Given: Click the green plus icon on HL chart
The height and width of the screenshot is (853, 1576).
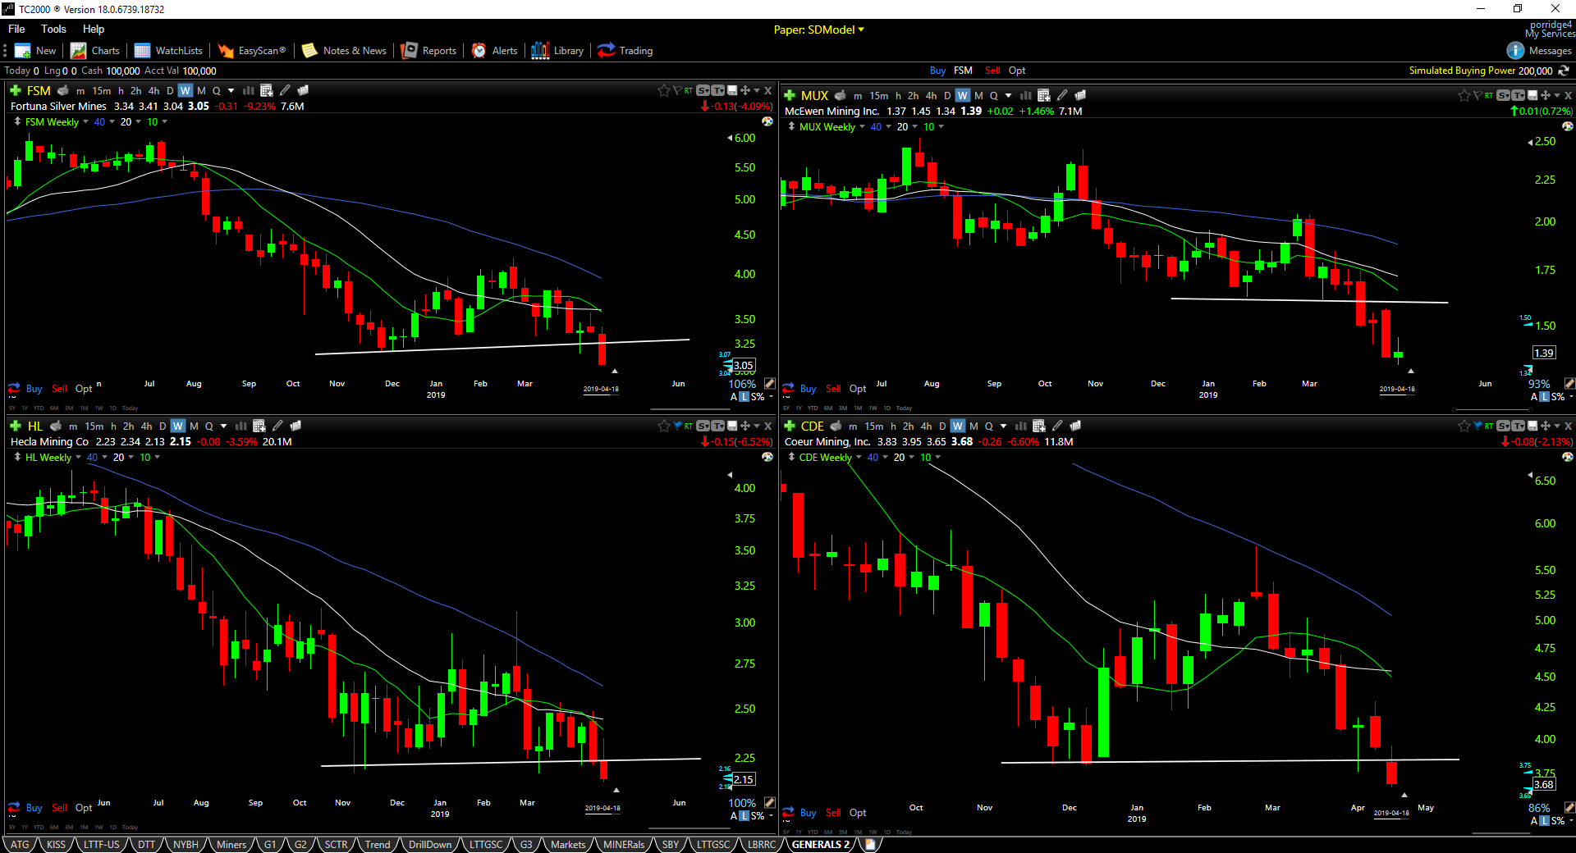Looking at the screenshot, I should coord(16,426).
